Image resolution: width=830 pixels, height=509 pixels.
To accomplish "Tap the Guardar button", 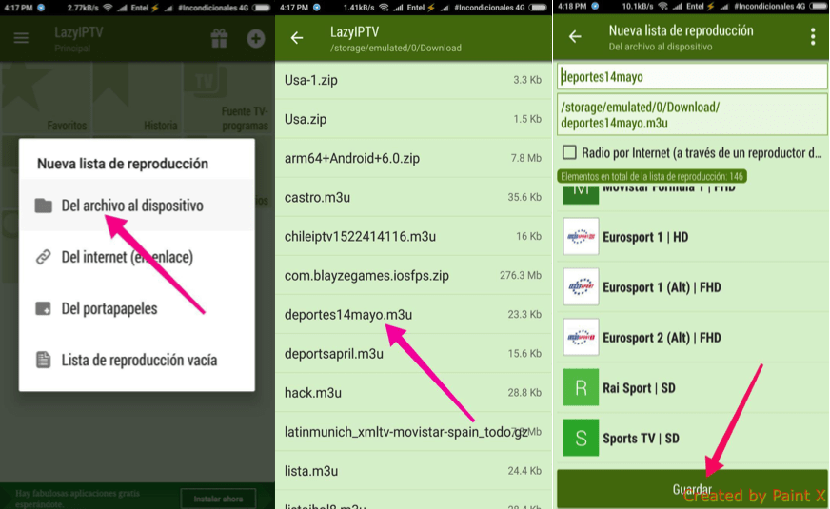I will (692, 489).
